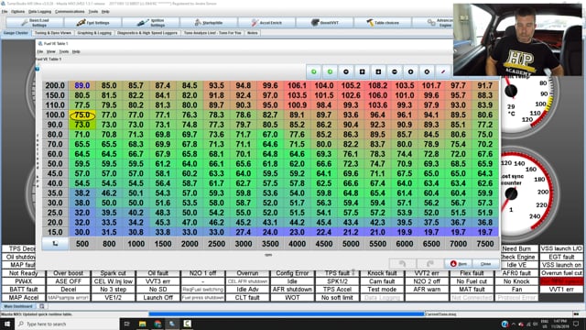Viewport: 586px width, 330px height.
Task: Open the Options menu
Action: (x=17, y=12)
